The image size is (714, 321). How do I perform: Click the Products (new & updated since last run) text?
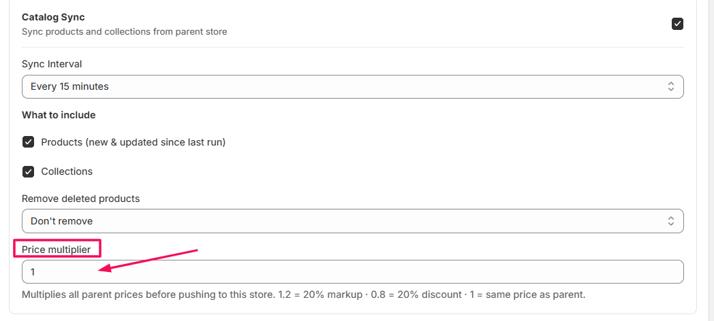click(x=133, y=142)
